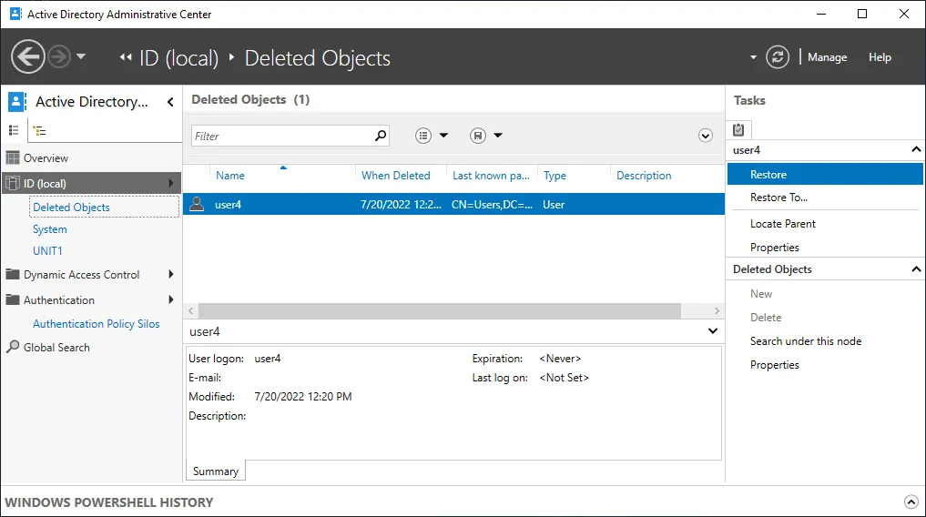Open the Help menu

coord(880,57)
